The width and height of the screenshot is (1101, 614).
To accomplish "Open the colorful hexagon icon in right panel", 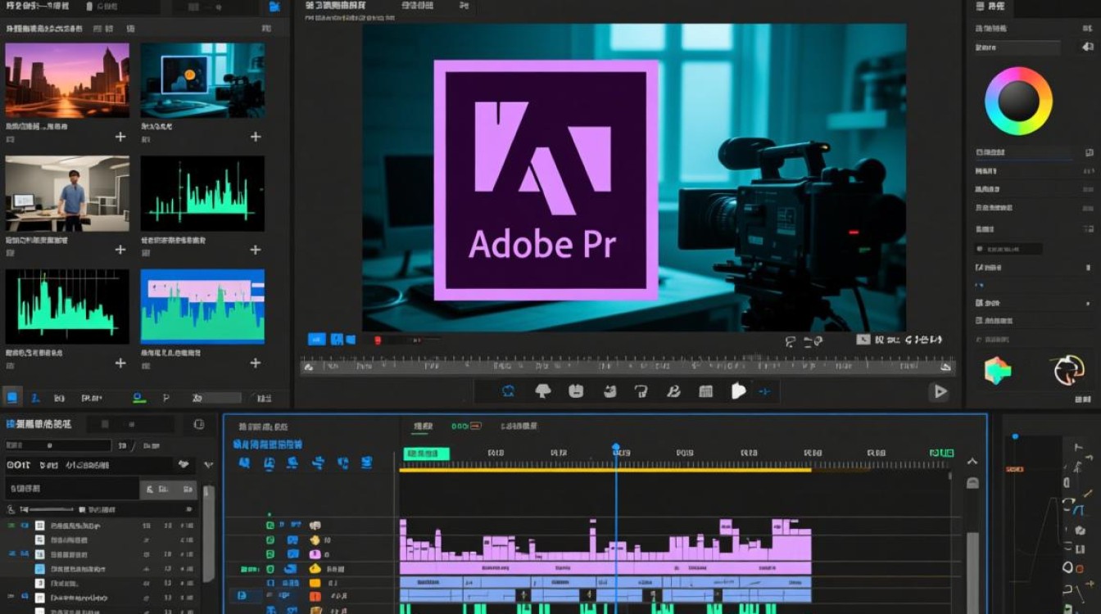I will coord(997,370).
